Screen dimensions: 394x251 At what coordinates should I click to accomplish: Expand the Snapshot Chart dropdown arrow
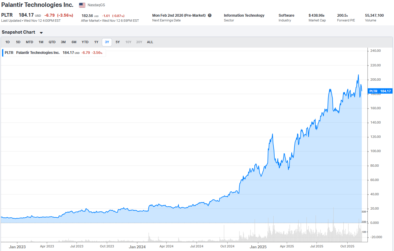click(x=41, y=33)
